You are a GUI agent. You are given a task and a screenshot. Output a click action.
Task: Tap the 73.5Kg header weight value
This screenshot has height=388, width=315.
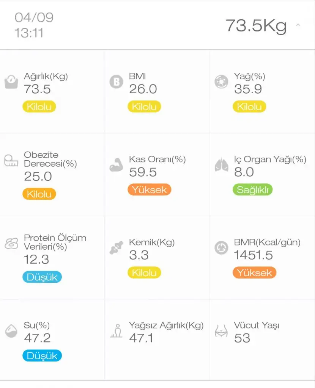[x=256, y=25]
